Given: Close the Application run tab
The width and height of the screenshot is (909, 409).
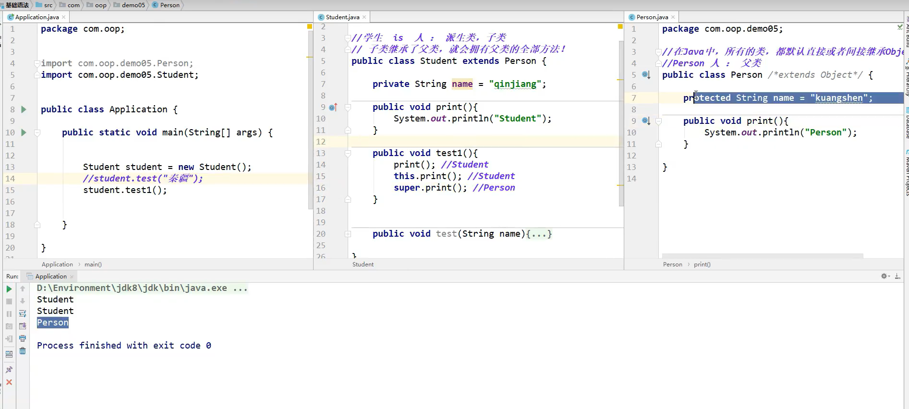Looking at the screenshot, I should click(72, 277).
